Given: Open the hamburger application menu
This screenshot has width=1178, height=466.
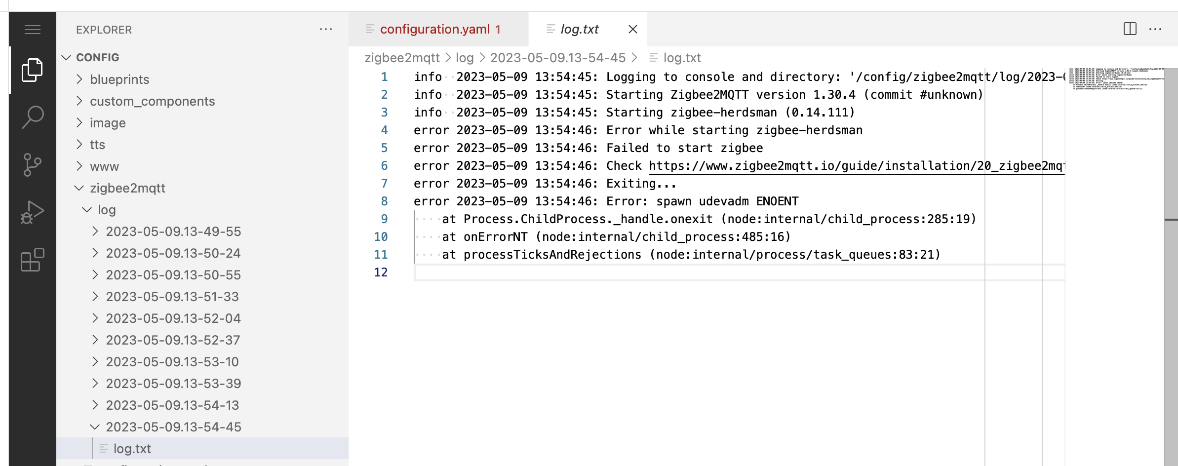Looking at the screenshot, I should [33, 30].
